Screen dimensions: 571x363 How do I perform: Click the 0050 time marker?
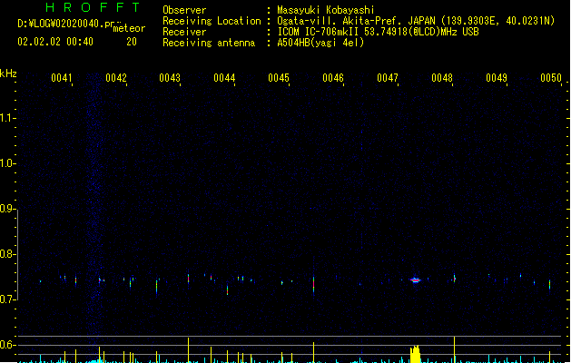pos(551,78)
